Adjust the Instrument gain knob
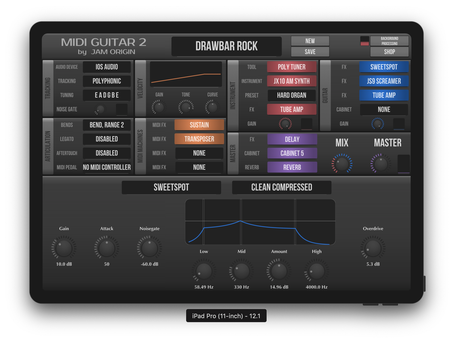The width and height of the screenshot is (453, 342). coord(285,124)
